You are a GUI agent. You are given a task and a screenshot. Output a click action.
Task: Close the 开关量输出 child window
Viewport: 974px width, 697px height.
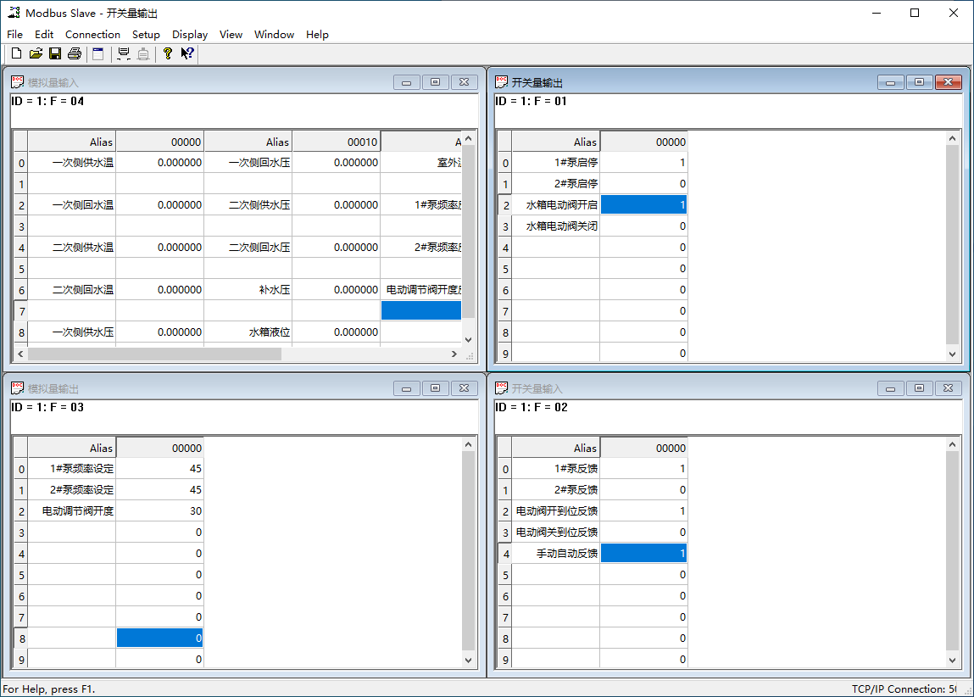click(948, 82)
